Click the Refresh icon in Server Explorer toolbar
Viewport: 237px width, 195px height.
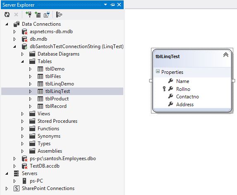7,15
